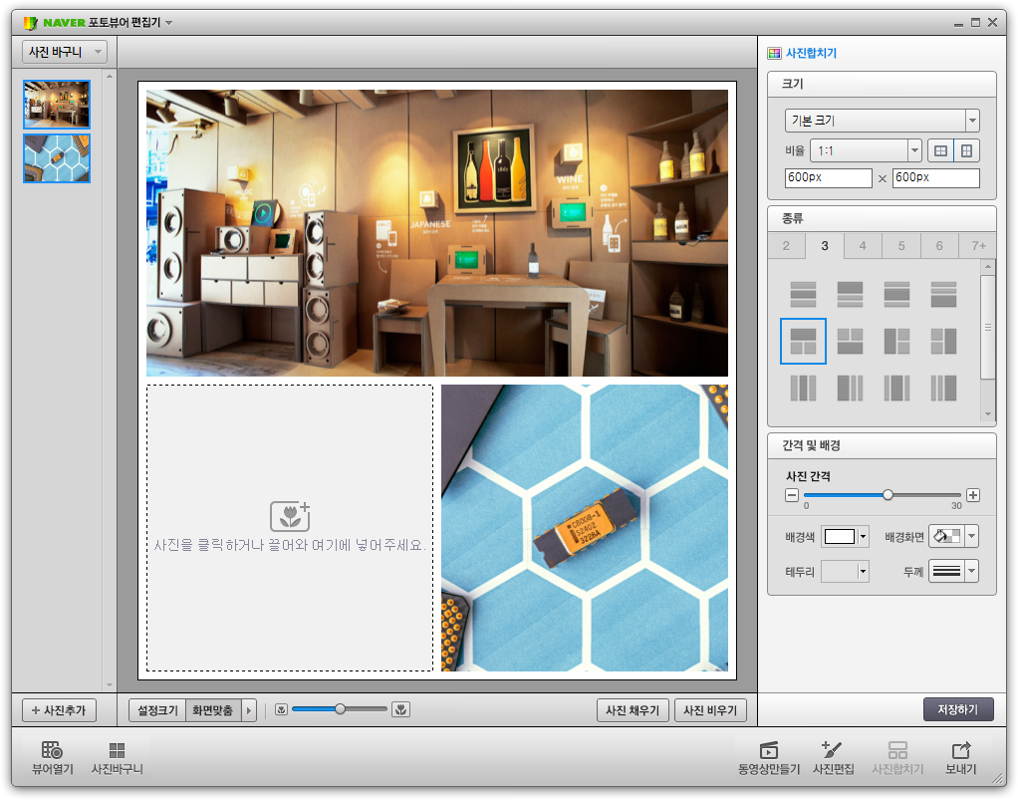Open the viewer via 뷰어열기 icon
The height and width of the screenshot is (800, 1018).
coord(53,758)
